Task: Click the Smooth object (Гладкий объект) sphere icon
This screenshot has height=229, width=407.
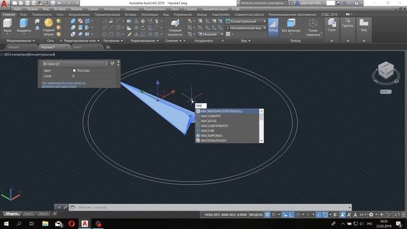Action: coord(48,23)
